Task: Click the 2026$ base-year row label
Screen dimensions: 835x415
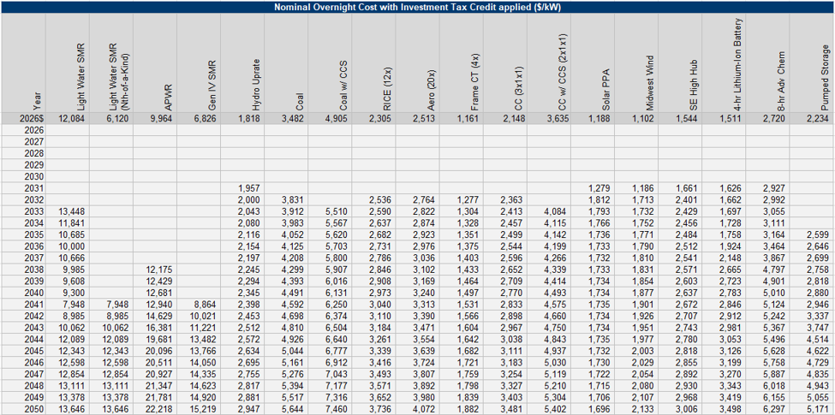Action: click(x=32, y=119)
